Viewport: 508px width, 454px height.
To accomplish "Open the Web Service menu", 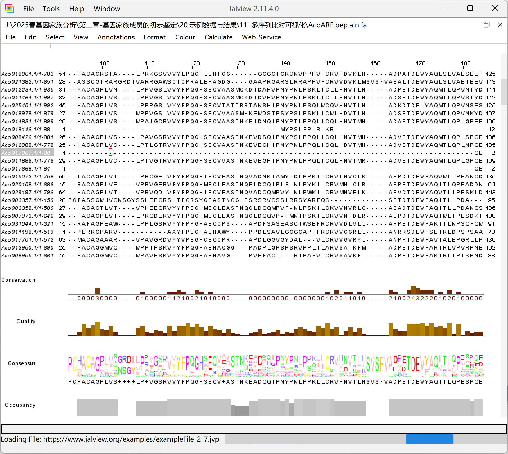I will [x=261, y=37].
